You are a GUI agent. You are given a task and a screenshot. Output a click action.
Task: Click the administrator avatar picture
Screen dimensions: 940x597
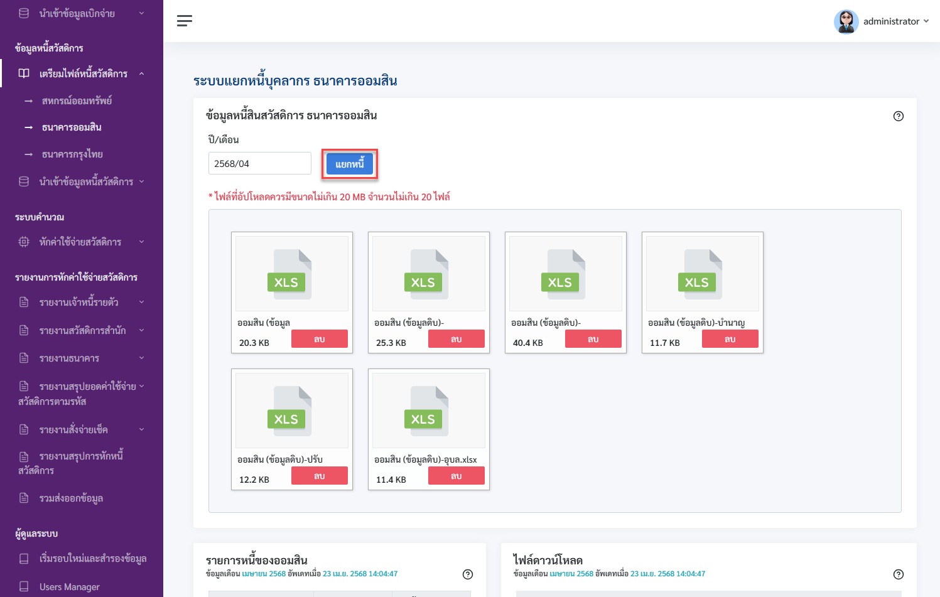click(846, 21)
